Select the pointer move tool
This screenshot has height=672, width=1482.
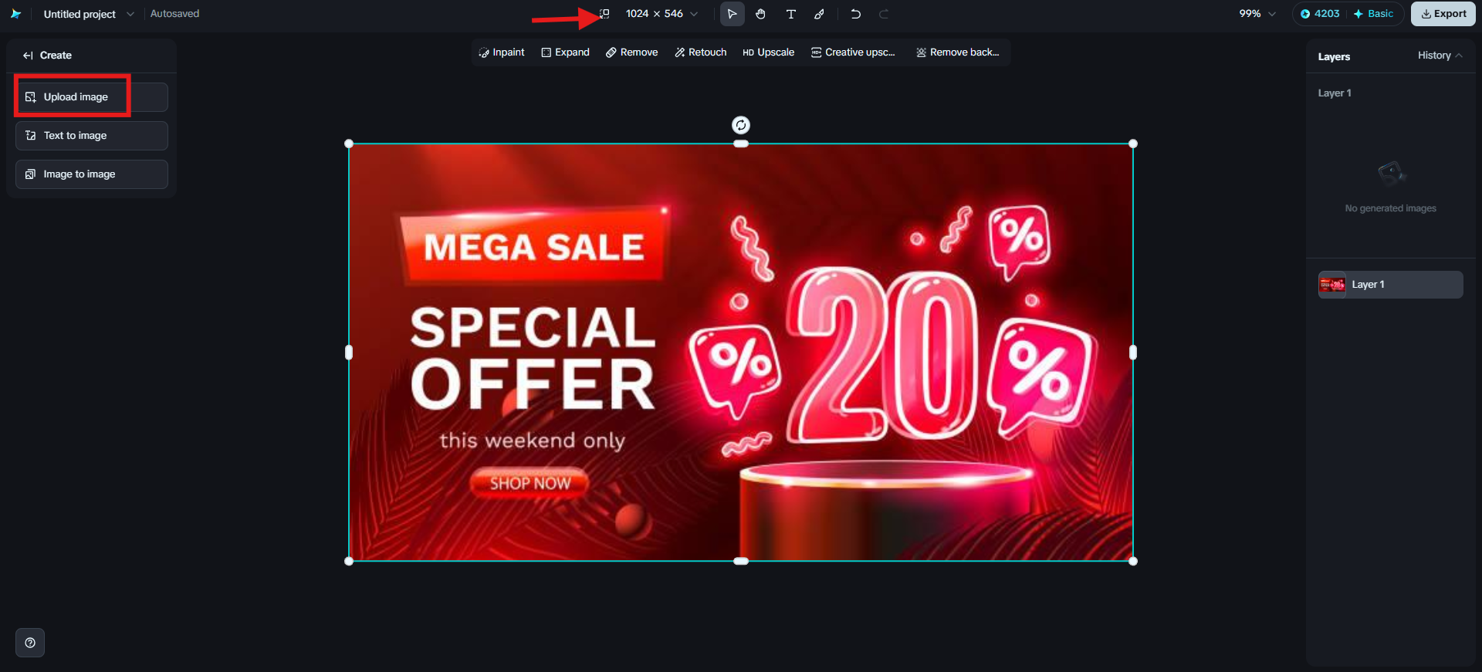coord(732,14)
